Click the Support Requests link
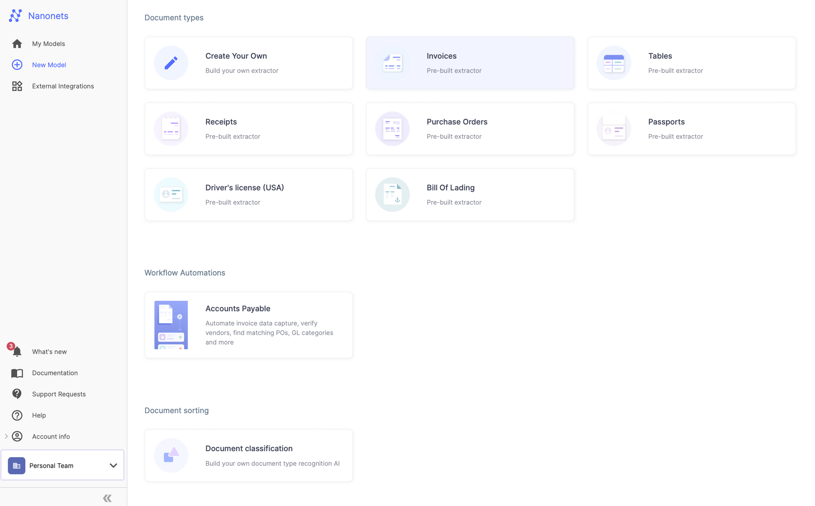The image size is (815, 506). coord(59,394)
